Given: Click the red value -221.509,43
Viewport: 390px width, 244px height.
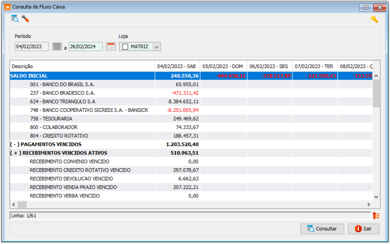Looking at the screenshot, I should coord(321,76).
